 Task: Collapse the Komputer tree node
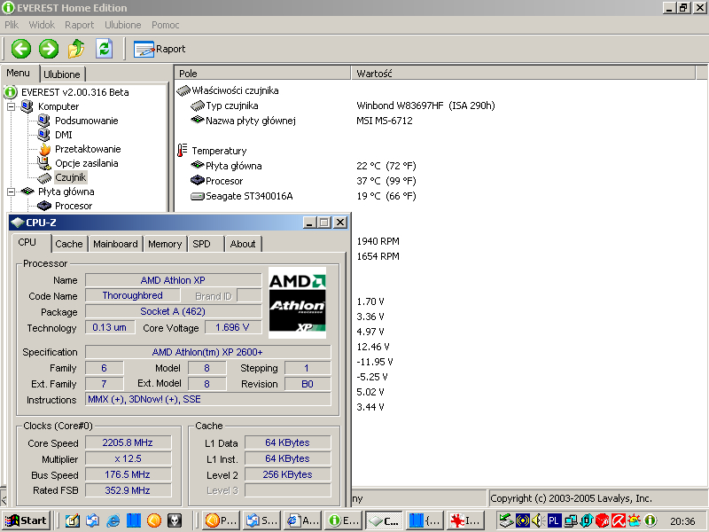(x=11, y=106)
